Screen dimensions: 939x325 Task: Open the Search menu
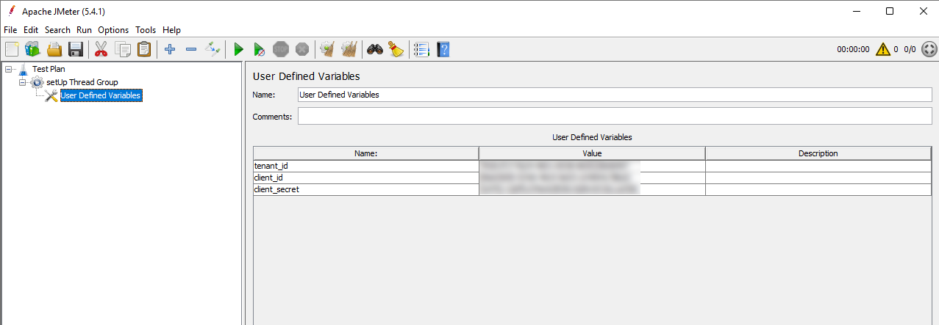click(57, 30)
